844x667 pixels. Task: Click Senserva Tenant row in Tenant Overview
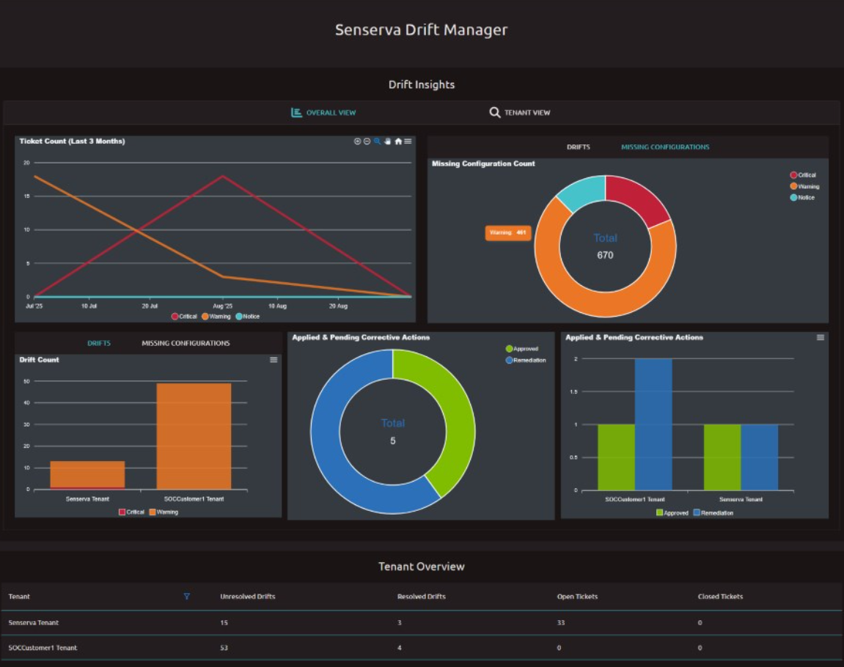coord(34,623)
